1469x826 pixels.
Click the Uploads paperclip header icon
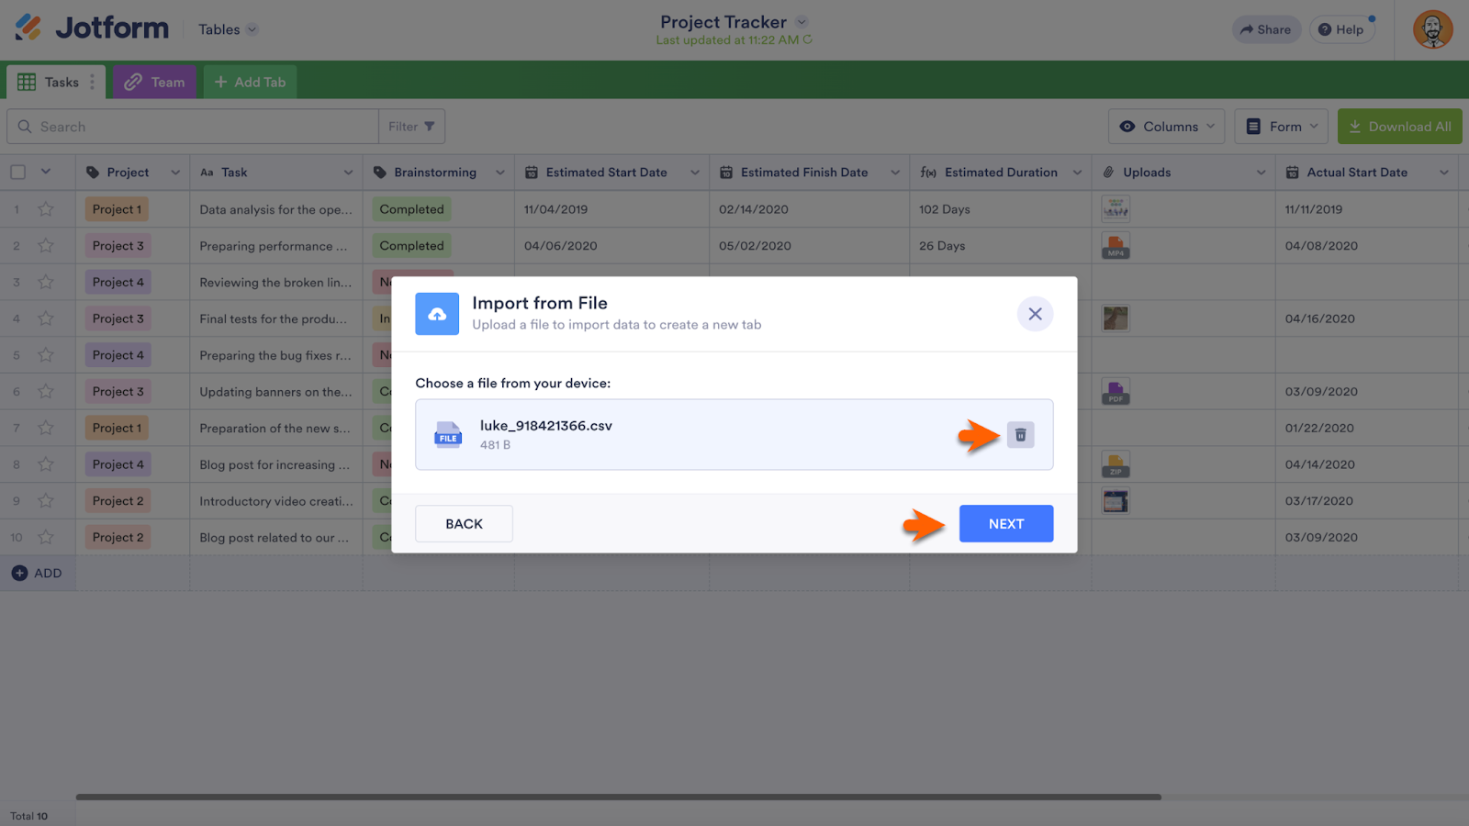1108,173
